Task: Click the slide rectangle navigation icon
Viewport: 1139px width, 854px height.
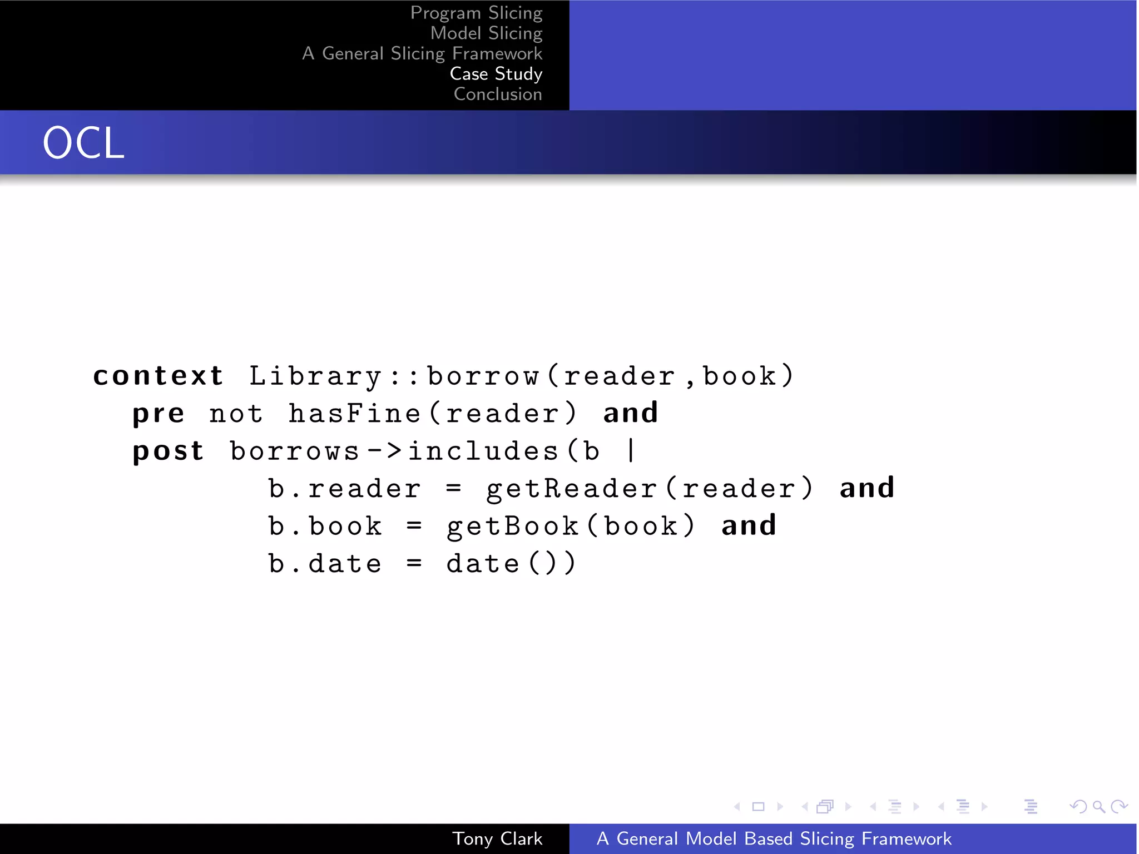Action: click(758, 807)
